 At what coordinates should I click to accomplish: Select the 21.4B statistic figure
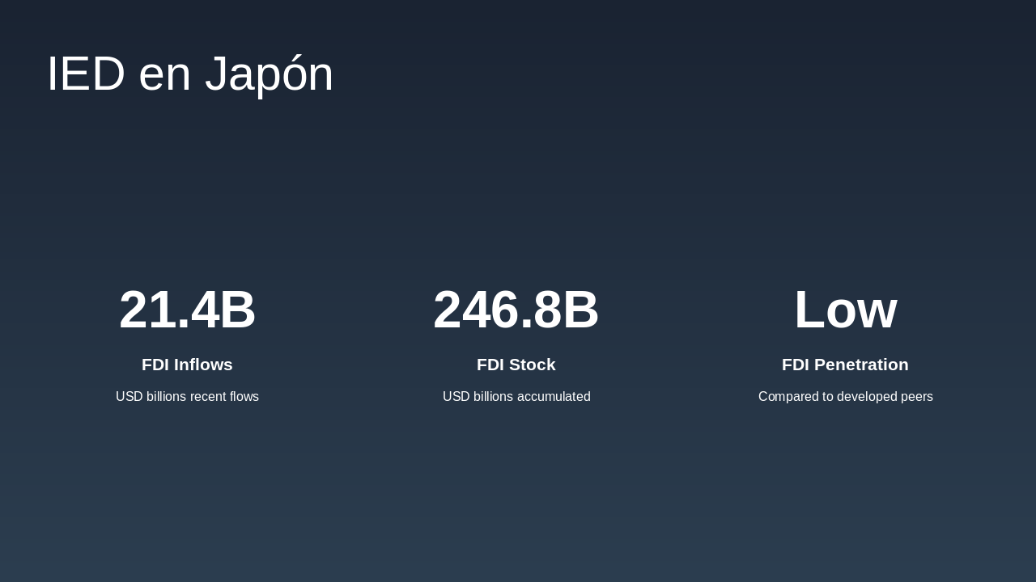point(187,310)
